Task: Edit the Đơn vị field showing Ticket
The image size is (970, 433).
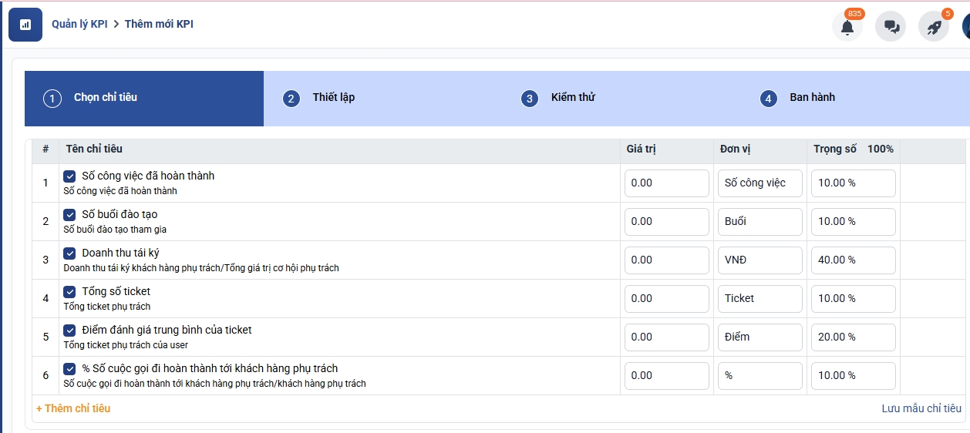Action: [759, 299]
